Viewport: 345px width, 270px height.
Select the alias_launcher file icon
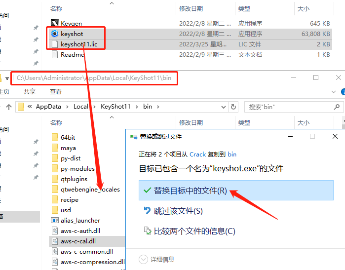[55, 220]
